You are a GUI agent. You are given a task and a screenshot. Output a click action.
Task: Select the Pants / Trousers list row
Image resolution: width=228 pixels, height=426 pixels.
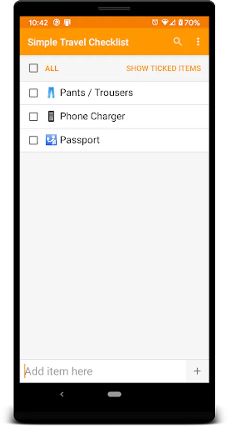pos(114,93)
